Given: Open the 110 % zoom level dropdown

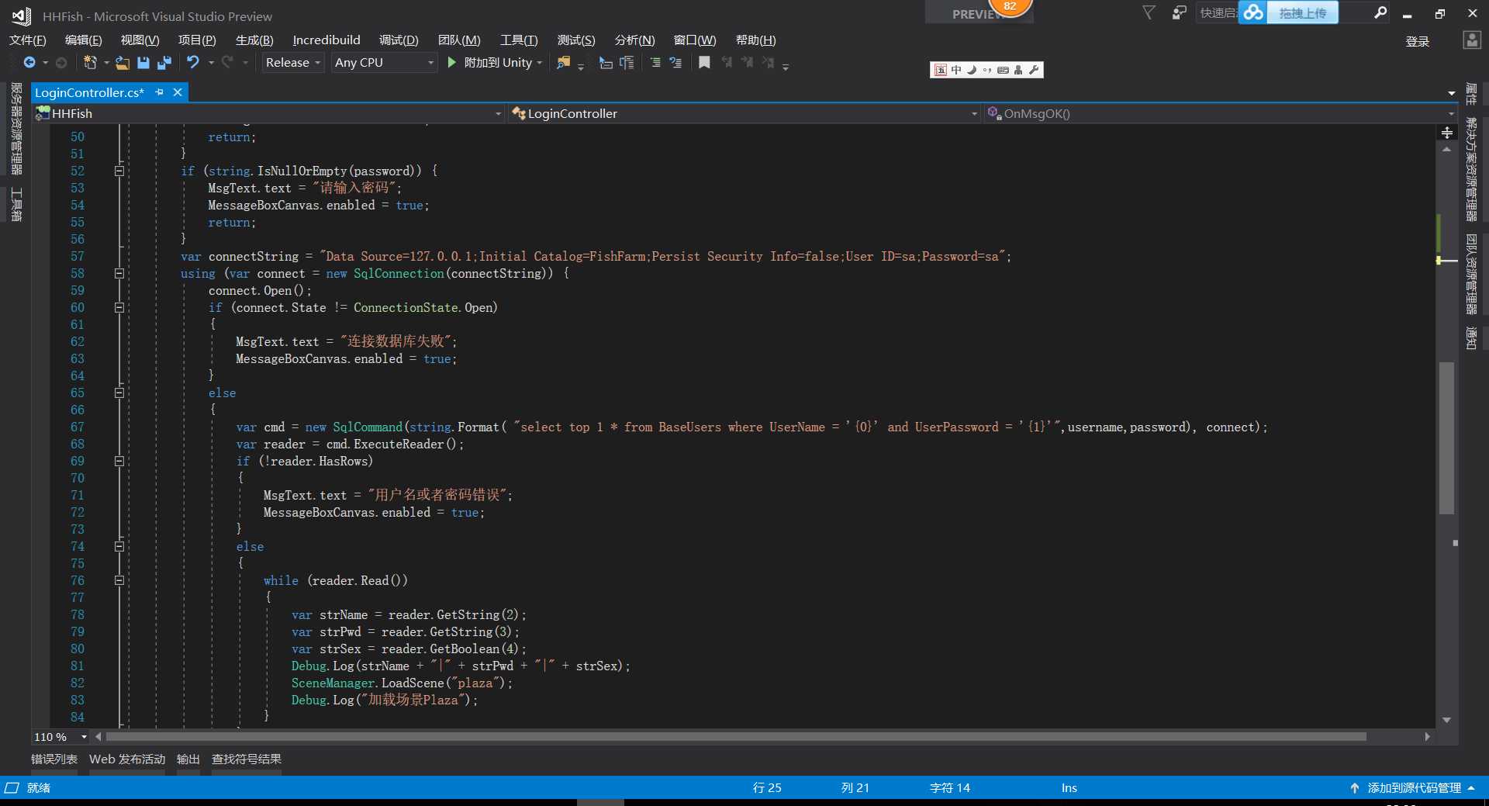Looking at the screenshot, I should pyautogui.click(x=60, y=737).
